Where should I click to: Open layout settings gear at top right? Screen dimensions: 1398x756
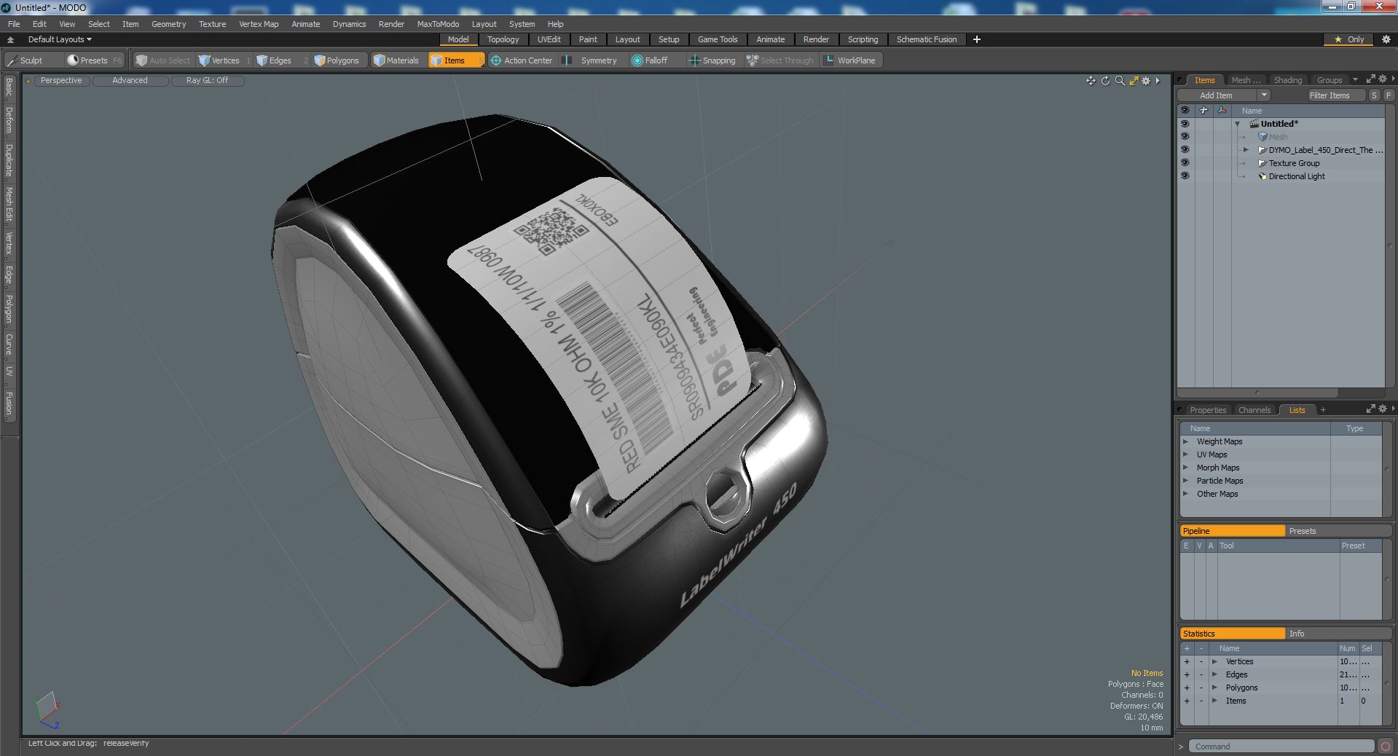1386,39
